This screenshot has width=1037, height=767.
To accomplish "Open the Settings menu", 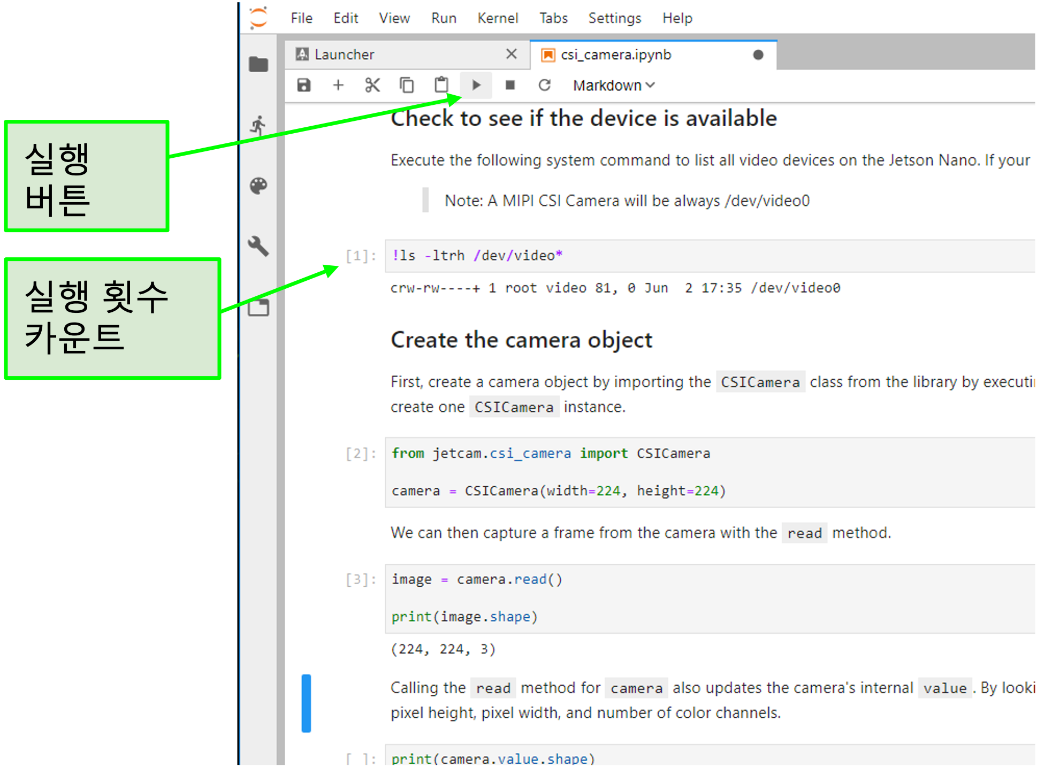I will point(614,18).
